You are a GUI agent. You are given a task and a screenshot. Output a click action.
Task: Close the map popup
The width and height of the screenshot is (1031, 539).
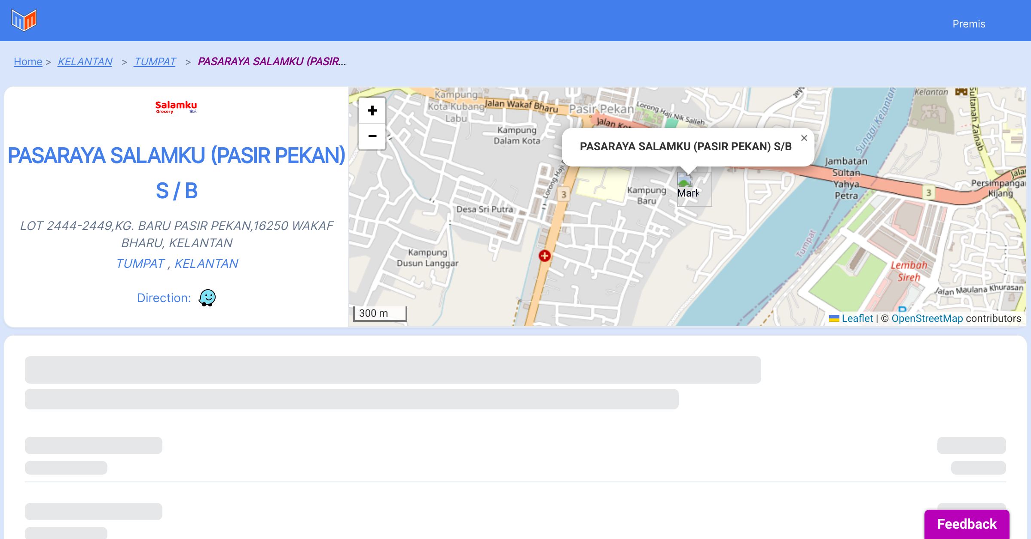[804, 138]
